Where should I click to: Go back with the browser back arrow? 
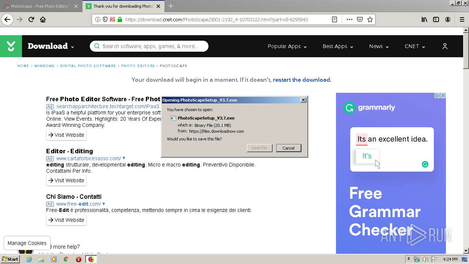pyautogui.click(x=7, y=19)
